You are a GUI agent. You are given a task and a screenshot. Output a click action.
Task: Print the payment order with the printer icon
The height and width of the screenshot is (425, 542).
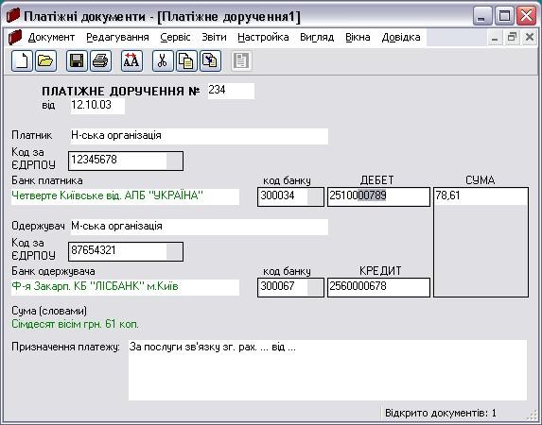[100, 61]
